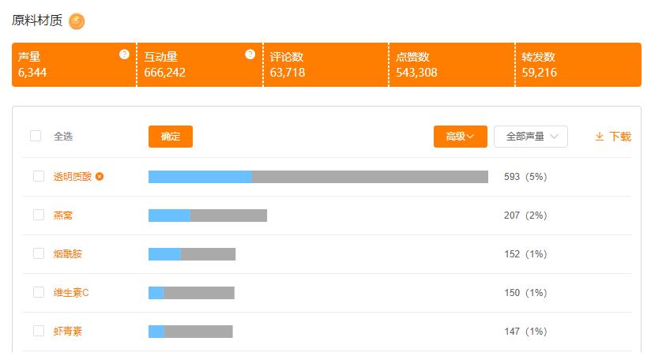Check the 燕窝 row checkbox
651x360 pixels.
pyautogui.click(x=39, y=215)
